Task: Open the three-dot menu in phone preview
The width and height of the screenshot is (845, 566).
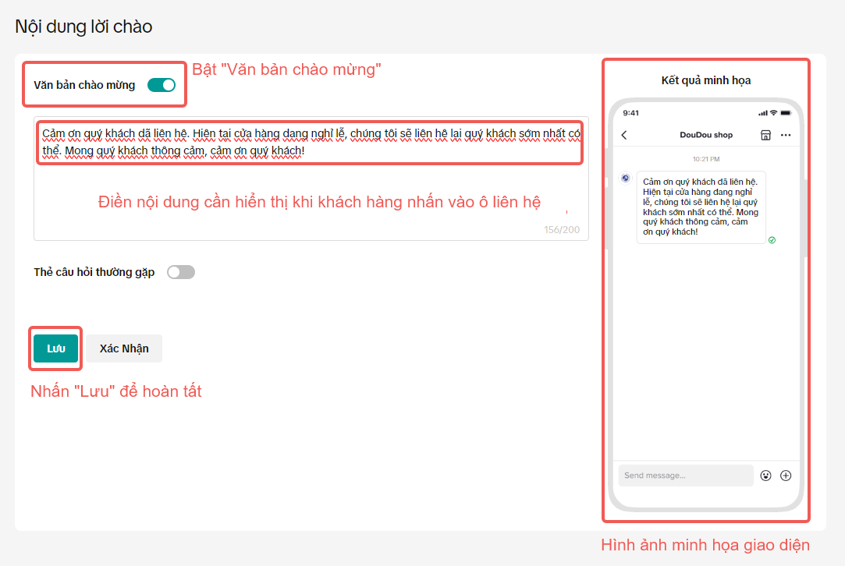Action: tap(786, 135)
